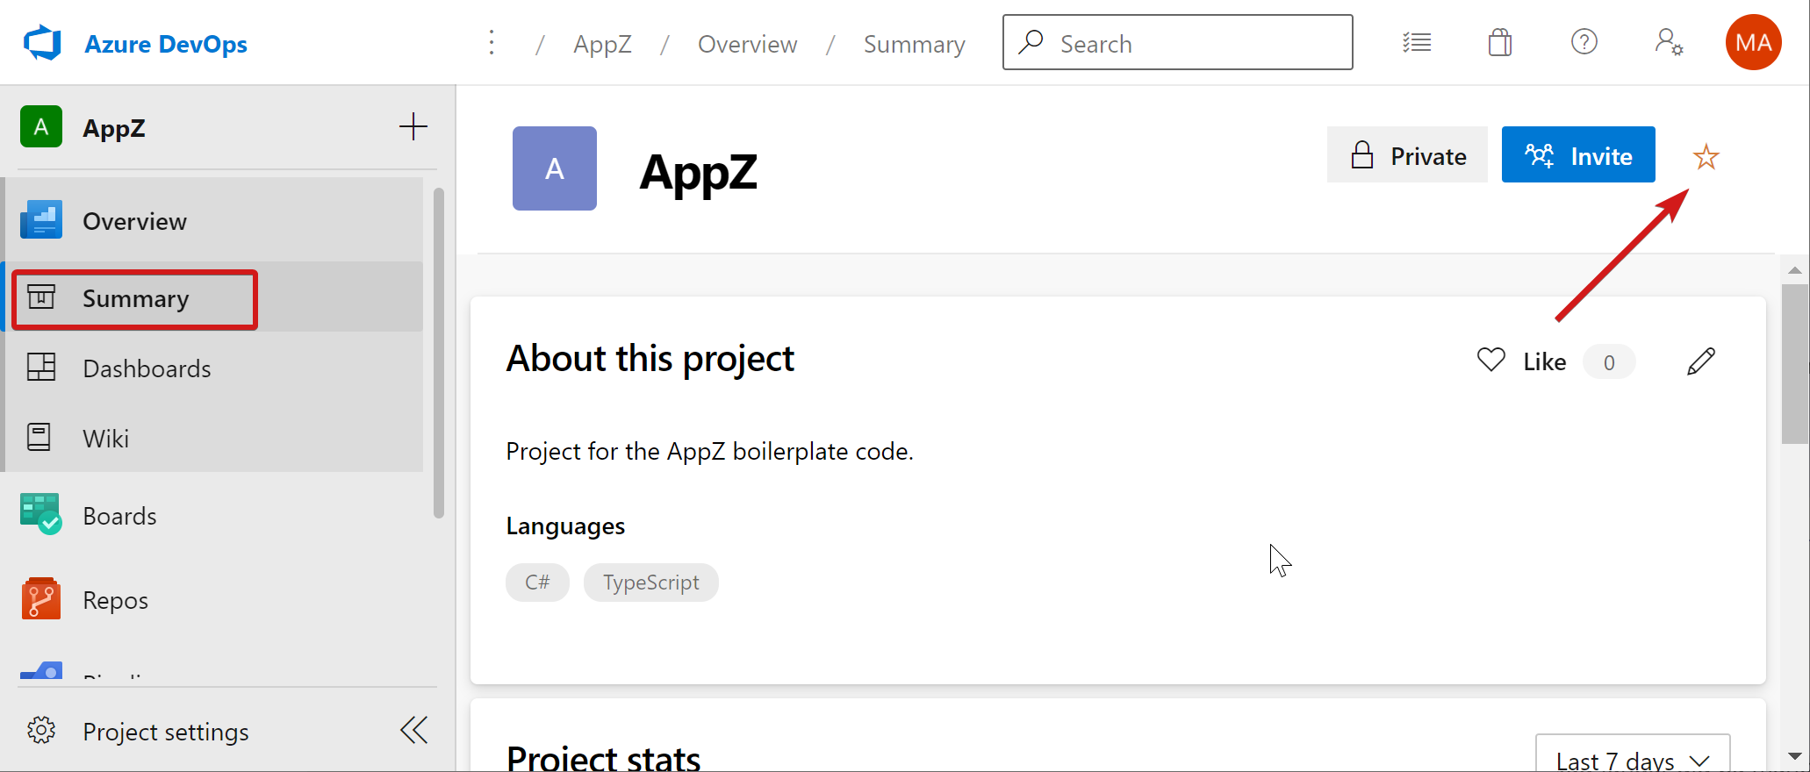Click the like count badge showing 0

(1609, 362)
